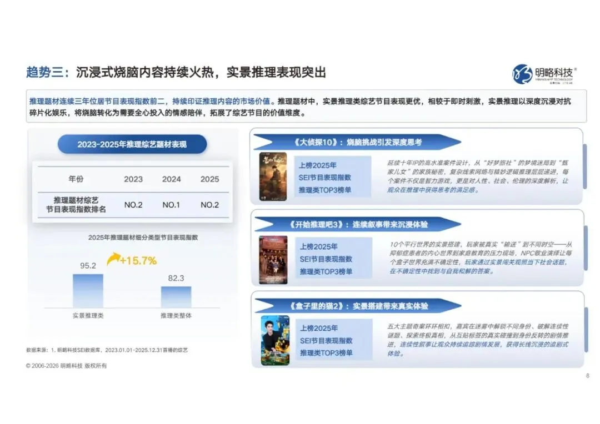
Task: Click the 数据来源 footnote text
Action: 107,350
